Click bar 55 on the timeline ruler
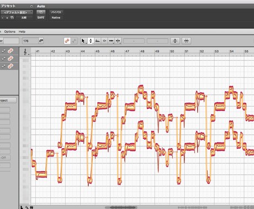 click(x=246, y=51)
